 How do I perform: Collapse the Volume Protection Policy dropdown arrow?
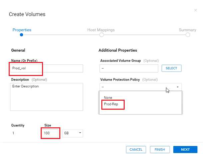click(177, 87)
